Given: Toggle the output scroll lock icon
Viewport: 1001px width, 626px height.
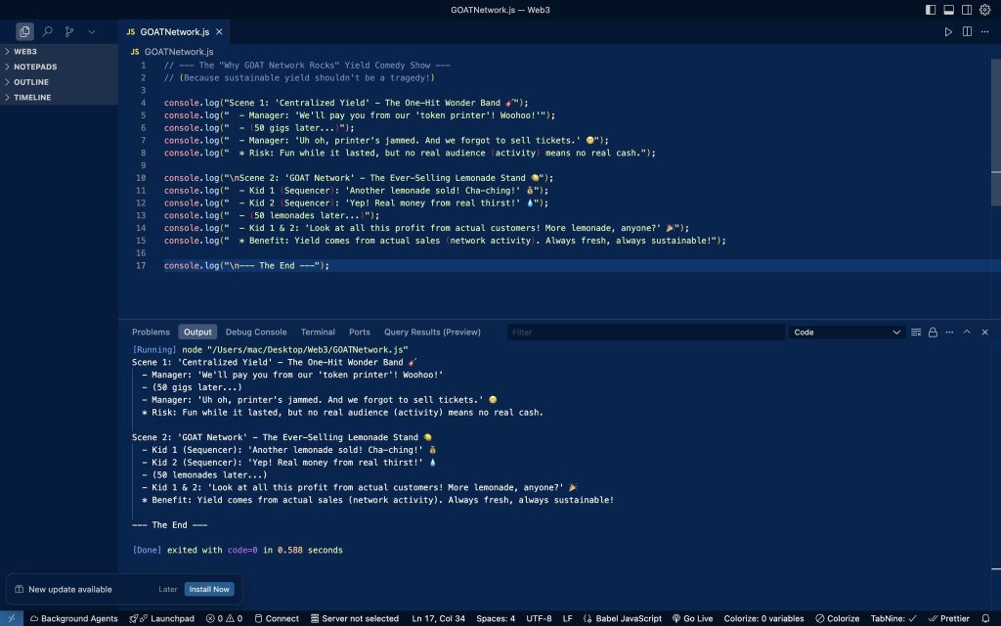Looking at the screenshot, I should pyautogui.click(x=933, y=333).
